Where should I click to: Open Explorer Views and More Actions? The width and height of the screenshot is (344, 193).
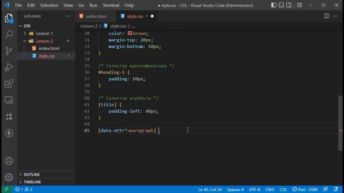coord(67,16)
